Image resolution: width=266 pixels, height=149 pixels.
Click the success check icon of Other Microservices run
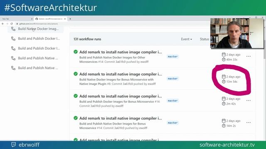[x=76, y=52]
